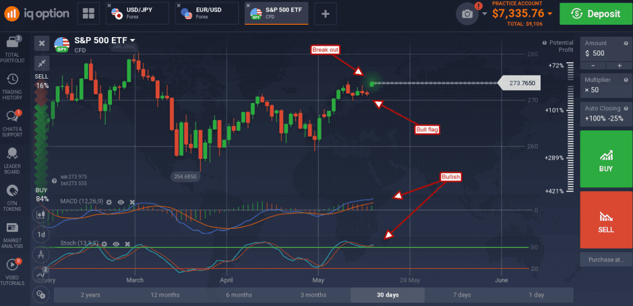Image resolution: width=633 pixels, height=306 pixels.
Task: Open MACD indicator settings gear
Action: 109,202
